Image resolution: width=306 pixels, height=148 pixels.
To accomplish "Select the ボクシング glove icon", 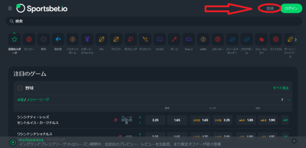I will pyautogui.click(x=130, y=39).
